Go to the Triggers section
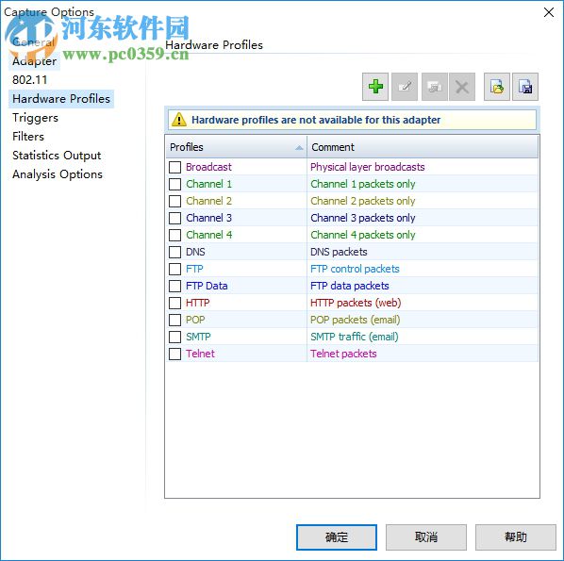This screenshot has height=561, width=564. pos(35,118)
